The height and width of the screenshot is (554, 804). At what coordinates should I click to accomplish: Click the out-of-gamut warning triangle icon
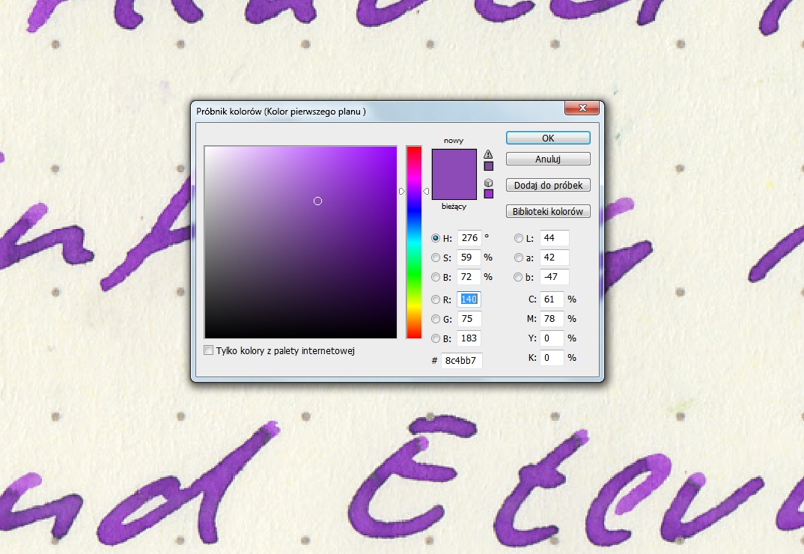pyautogui.click(x=489, y=154)
